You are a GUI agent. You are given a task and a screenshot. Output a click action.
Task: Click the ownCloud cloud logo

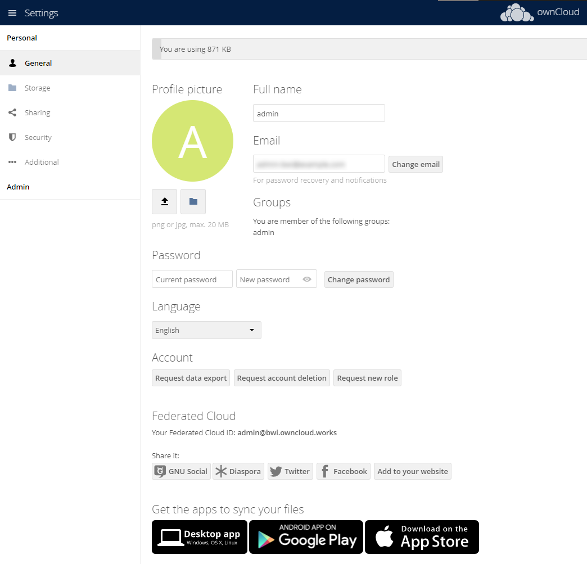(516, 12)
